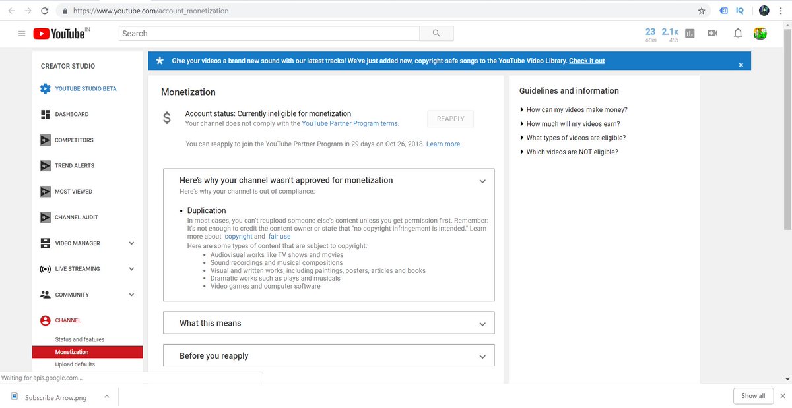Expand the What this means section
The image size is (792, 408).
pyautogui.click(x=329, y=323)
